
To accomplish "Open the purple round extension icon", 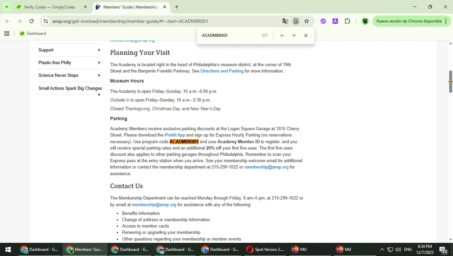I will 323,21.
